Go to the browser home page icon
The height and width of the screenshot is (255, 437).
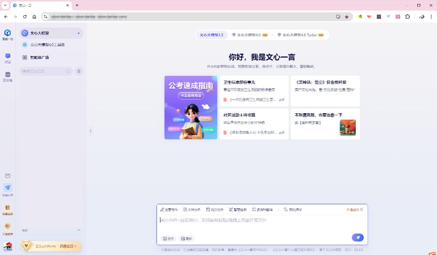[x=34, y=17]
